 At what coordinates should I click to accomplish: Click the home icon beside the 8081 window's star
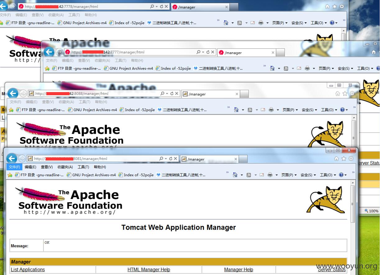[x=337, y=159]
